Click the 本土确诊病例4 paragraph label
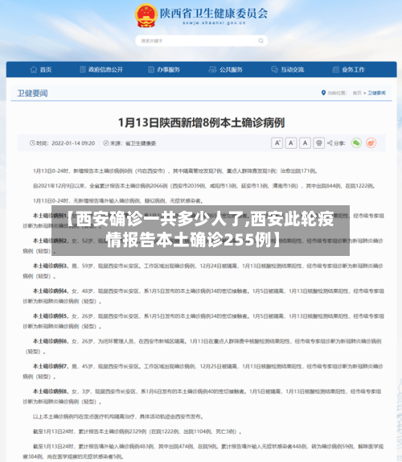402x462 pixels. coord(51,291)
